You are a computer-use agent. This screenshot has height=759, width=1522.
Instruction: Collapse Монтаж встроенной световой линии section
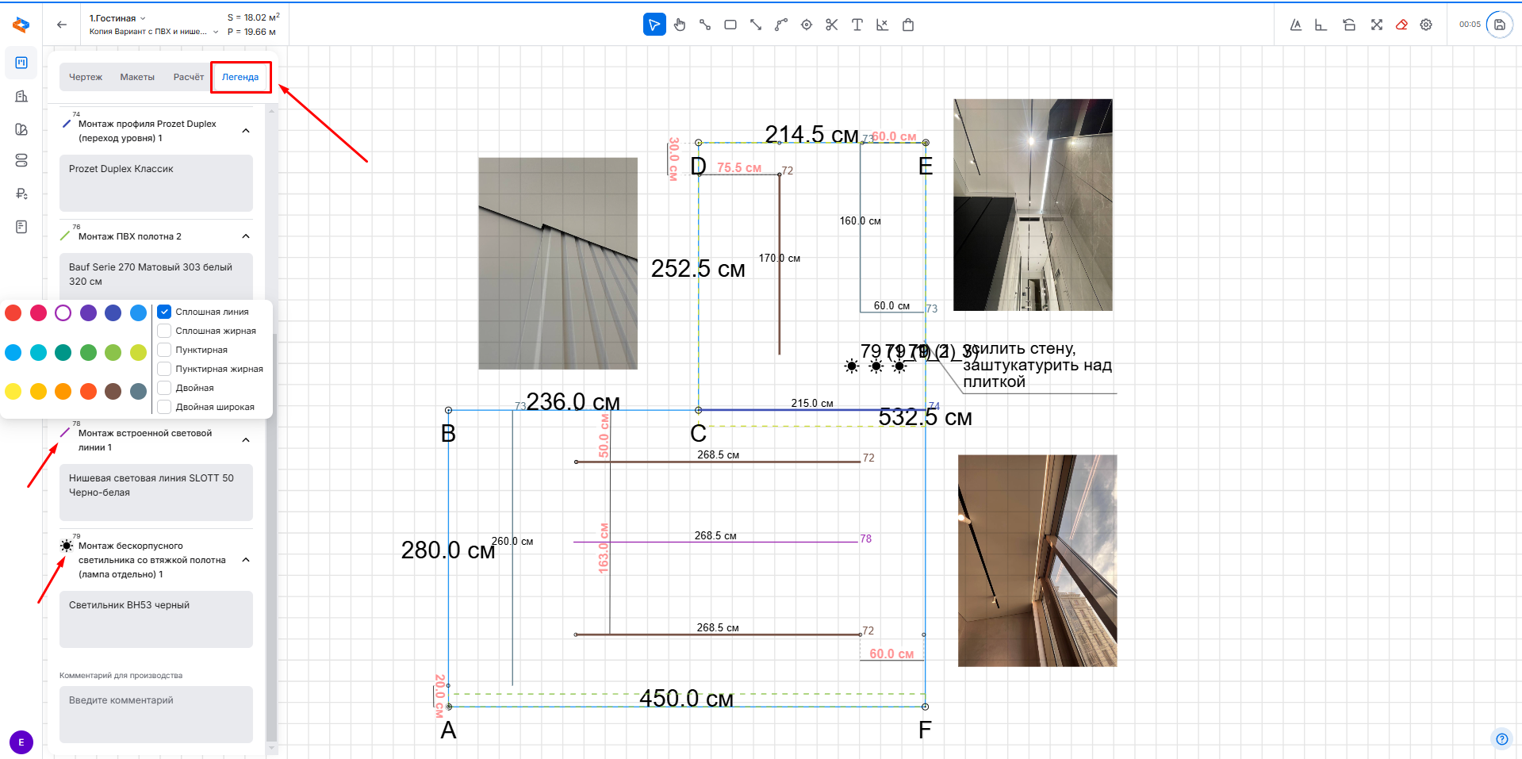(x=246, y=440)
